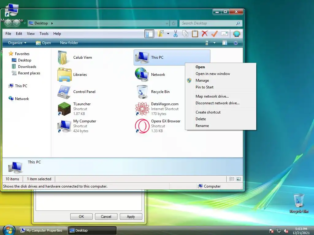
Task: Click the Change your view icon
Action: 207,43
